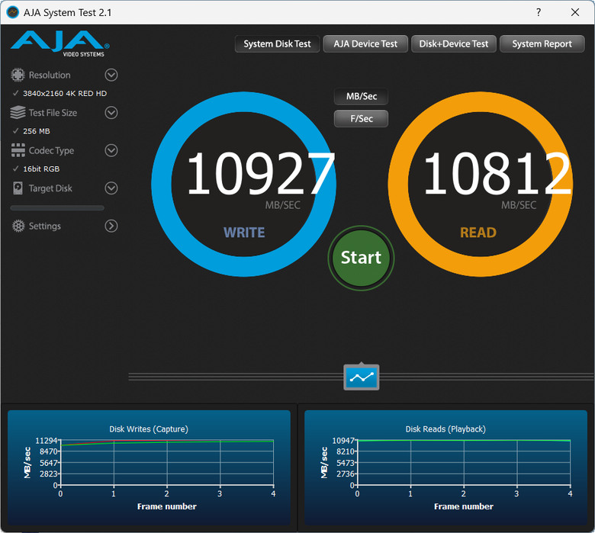Click the AJA title bar app icon
The width and height of the screenshot is (595, 533).
[x=12, y=12]
